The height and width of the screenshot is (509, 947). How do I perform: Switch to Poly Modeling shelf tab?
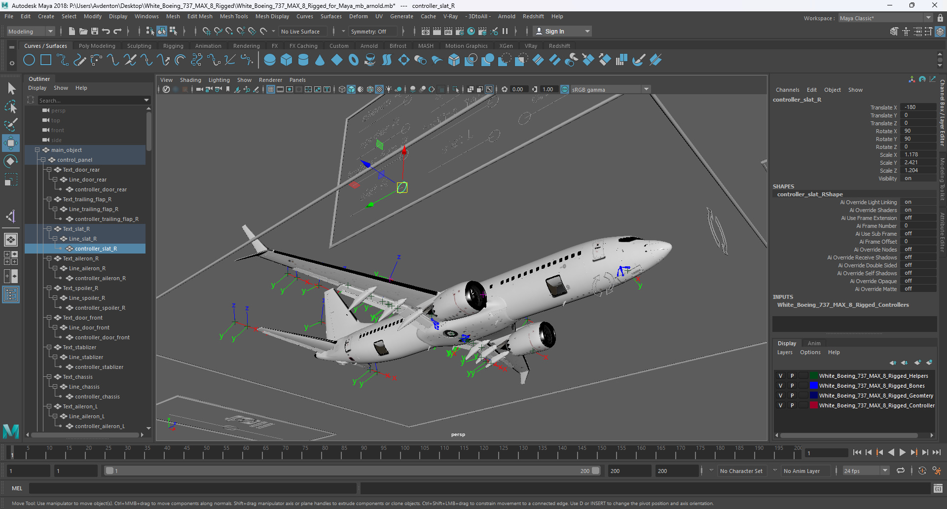pyautogui.click(x=97, y=46)
